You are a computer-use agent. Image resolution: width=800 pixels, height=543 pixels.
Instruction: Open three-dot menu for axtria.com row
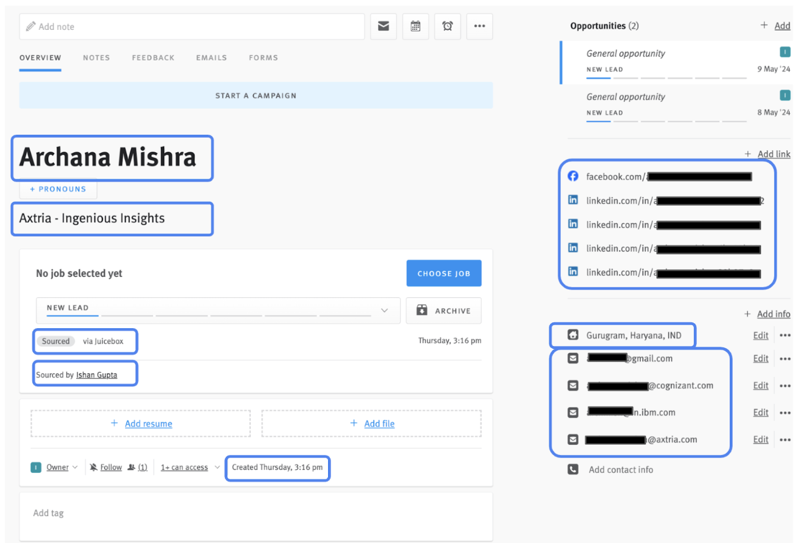785,439
